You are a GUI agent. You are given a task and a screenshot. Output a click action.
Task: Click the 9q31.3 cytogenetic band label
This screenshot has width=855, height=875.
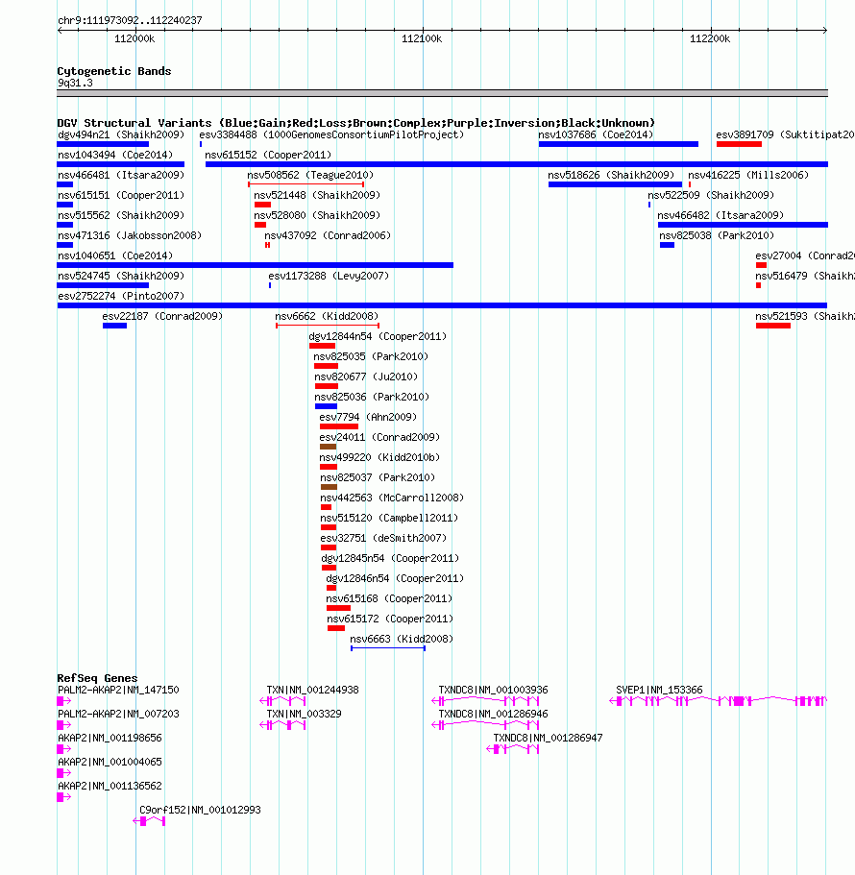click(x=75, y=84)
